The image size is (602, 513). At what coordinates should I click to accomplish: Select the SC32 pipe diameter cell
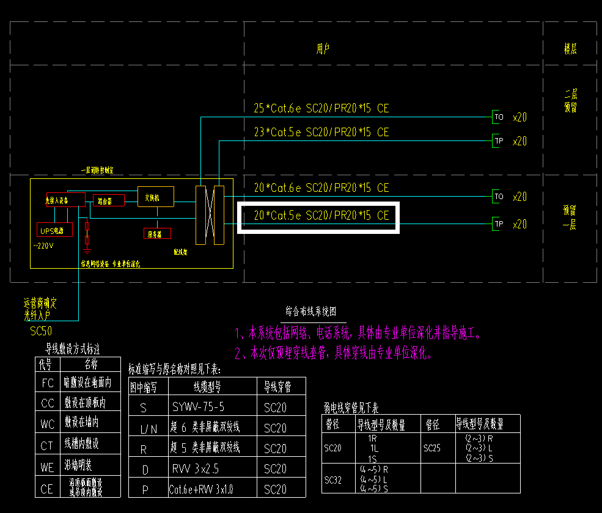339,479
